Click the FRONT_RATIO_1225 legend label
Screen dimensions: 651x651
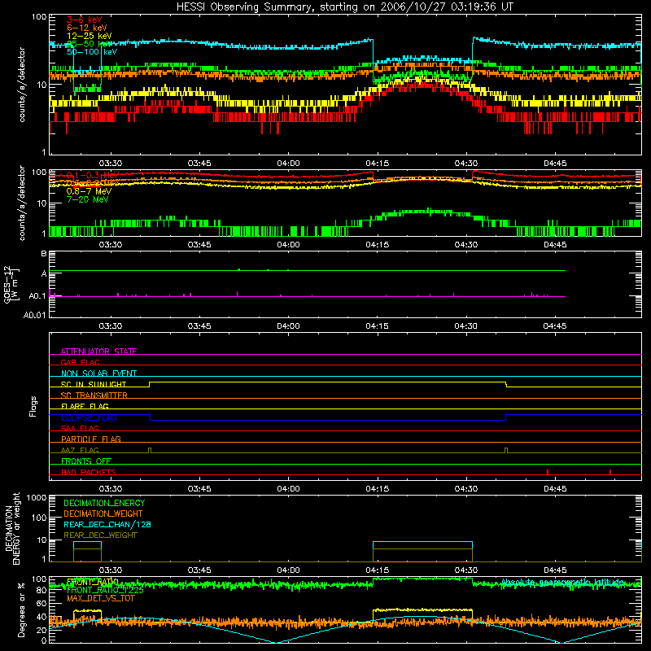[105, 590]
